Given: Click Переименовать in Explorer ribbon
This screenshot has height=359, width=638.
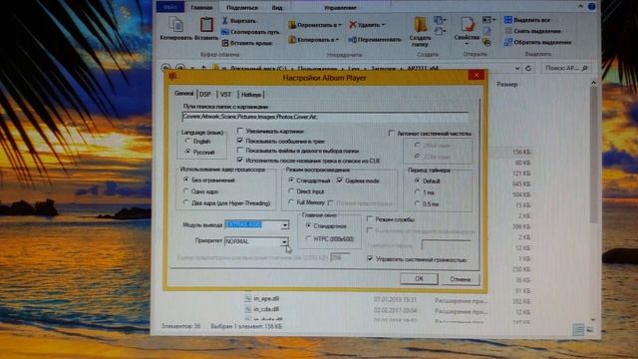Looking at the screenshot, I should point(375,40).
